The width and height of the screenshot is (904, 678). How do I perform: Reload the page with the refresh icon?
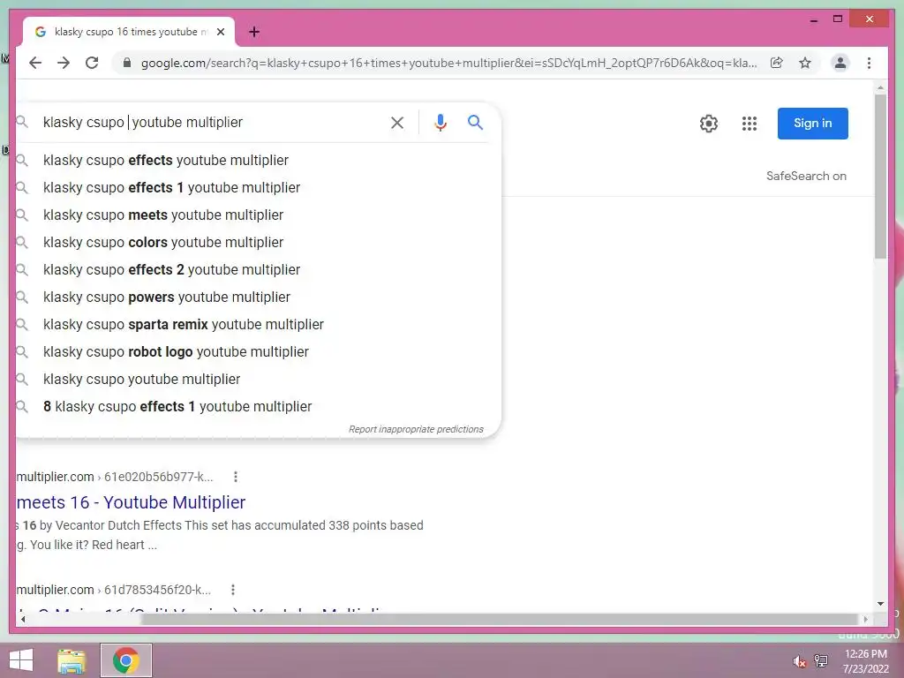tap(92, 63)
